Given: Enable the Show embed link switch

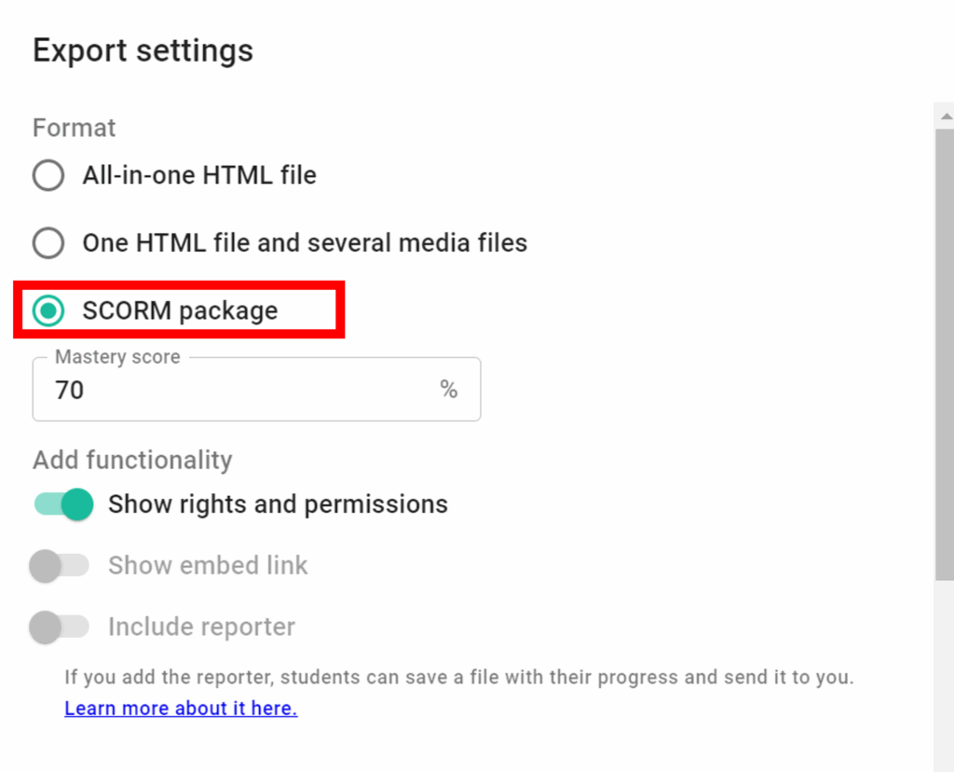Looking at the screenshot, I should click(x=59, y=565).
